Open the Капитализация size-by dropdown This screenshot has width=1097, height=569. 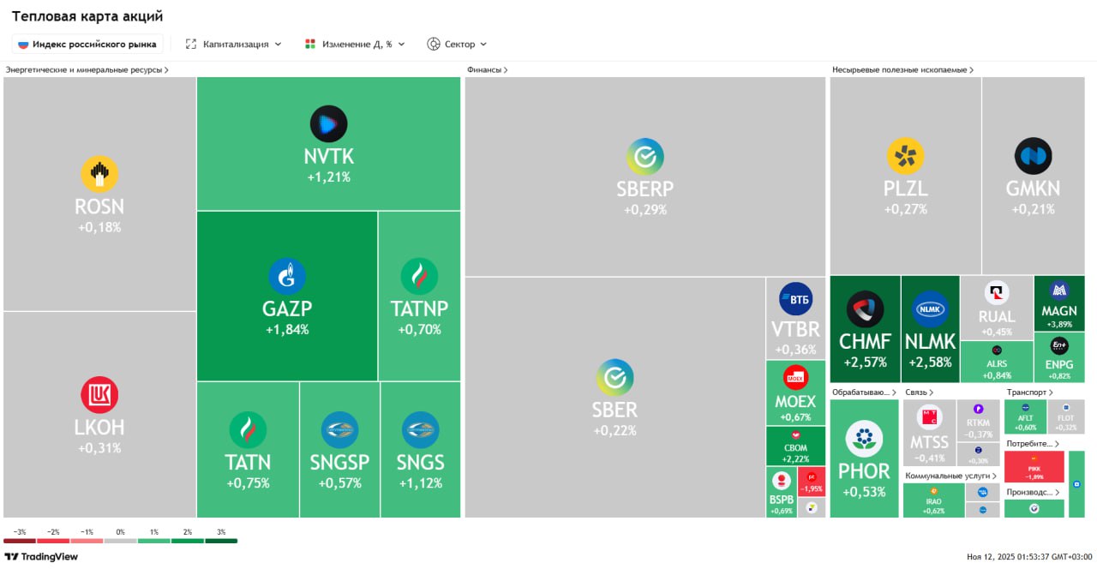[x=233, y=44]
